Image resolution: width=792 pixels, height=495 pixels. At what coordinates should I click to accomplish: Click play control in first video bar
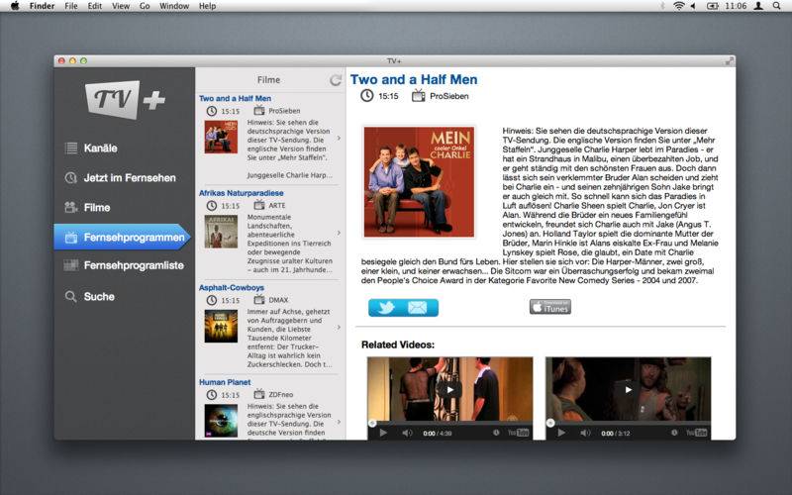tap(383, 433)
